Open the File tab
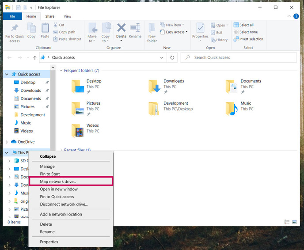 12,16
